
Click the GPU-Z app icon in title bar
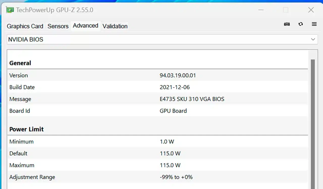click(10, 10)
